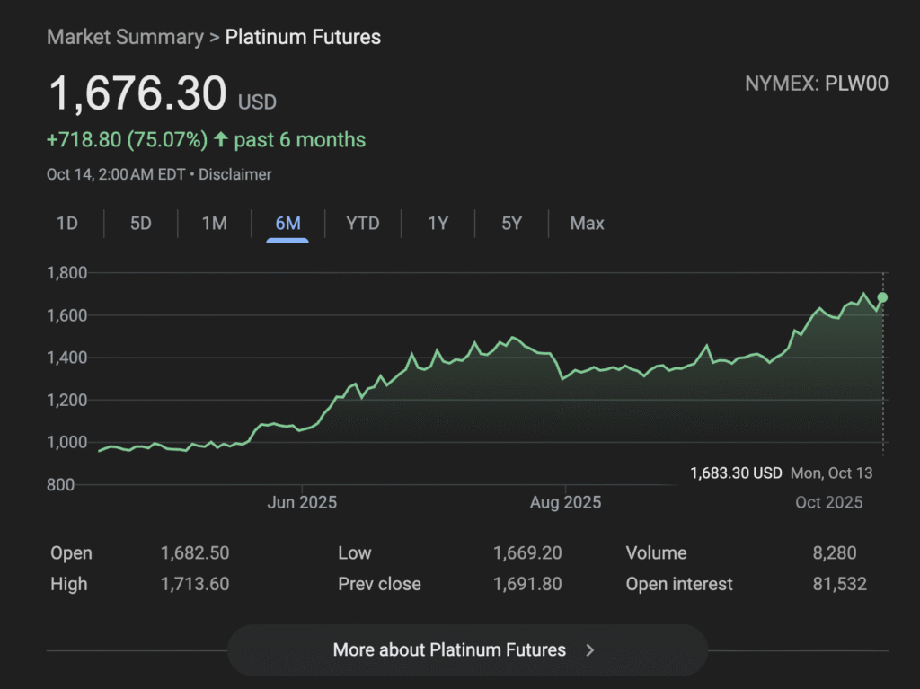
Task: Click the Platinum Futures breadcrumb title
Action: 303,37
